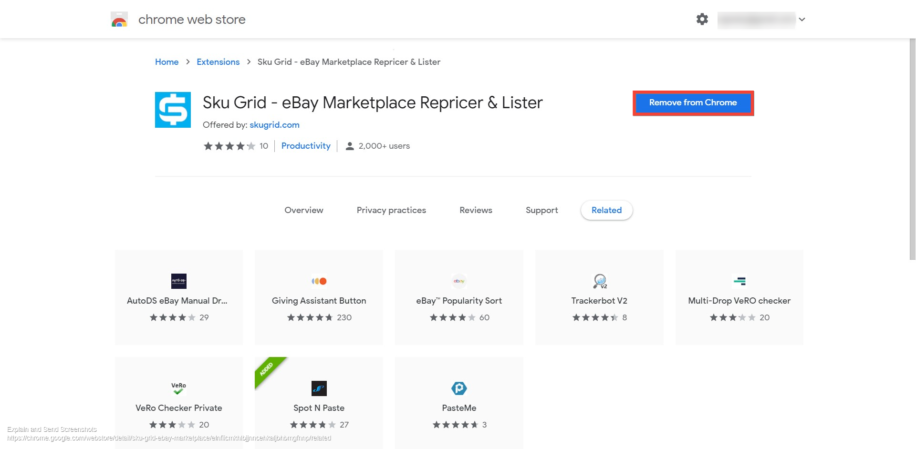
Task: Click the eBay Popularity Sort icon
Action: (459, 281)
